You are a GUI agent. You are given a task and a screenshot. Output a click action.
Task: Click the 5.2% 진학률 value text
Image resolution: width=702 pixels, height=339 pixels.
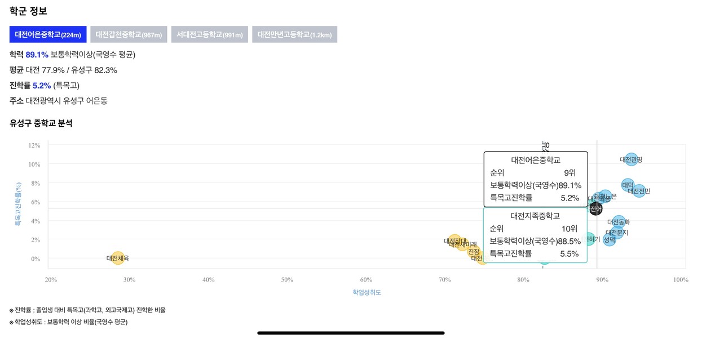[42, 86]
